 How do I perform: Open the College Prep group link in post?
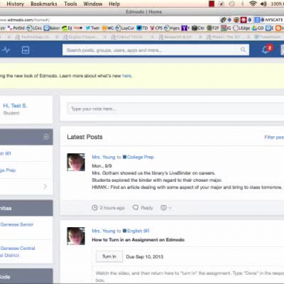click(x=140, y=157)
